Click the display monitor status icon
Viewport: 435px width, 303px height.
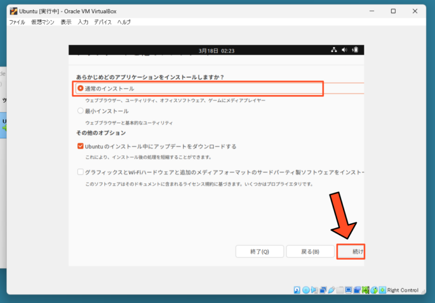click(x=349, y=290)
